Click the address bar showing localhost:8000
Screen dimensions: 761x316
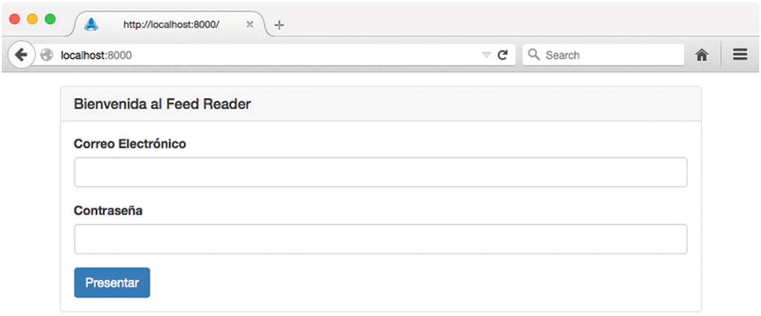pyautogui.click(x=265, y=55)
